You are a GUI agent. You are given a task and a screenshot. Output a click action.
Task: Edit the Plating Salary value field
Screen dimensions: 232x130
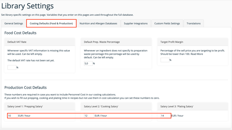166,116
